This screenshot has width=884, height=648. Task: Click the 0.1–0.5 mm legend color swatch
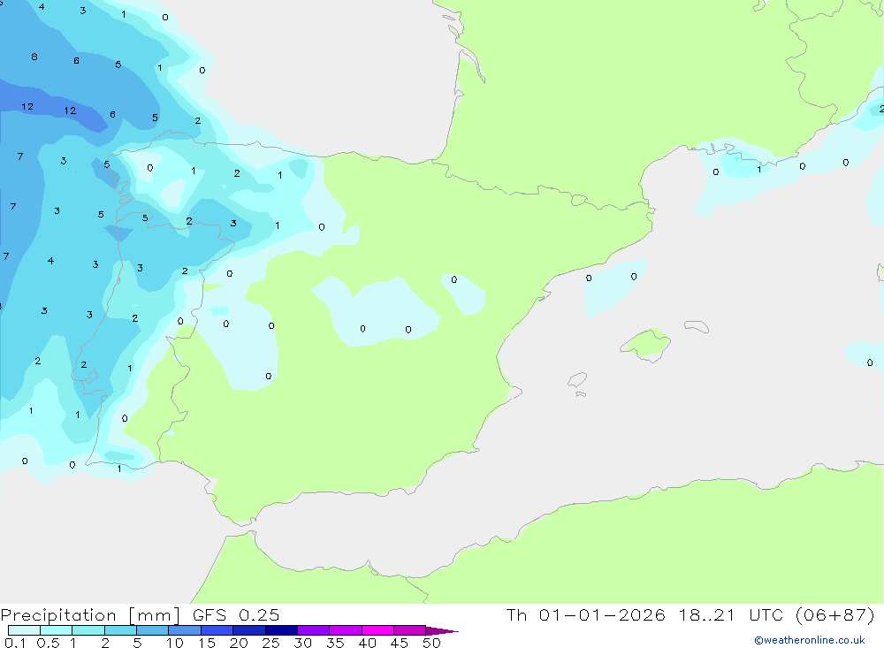24,630
